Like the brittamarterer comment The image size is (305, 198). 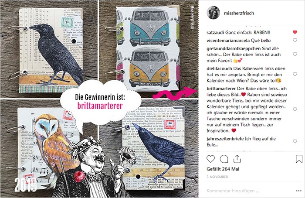tap(295, 109)
